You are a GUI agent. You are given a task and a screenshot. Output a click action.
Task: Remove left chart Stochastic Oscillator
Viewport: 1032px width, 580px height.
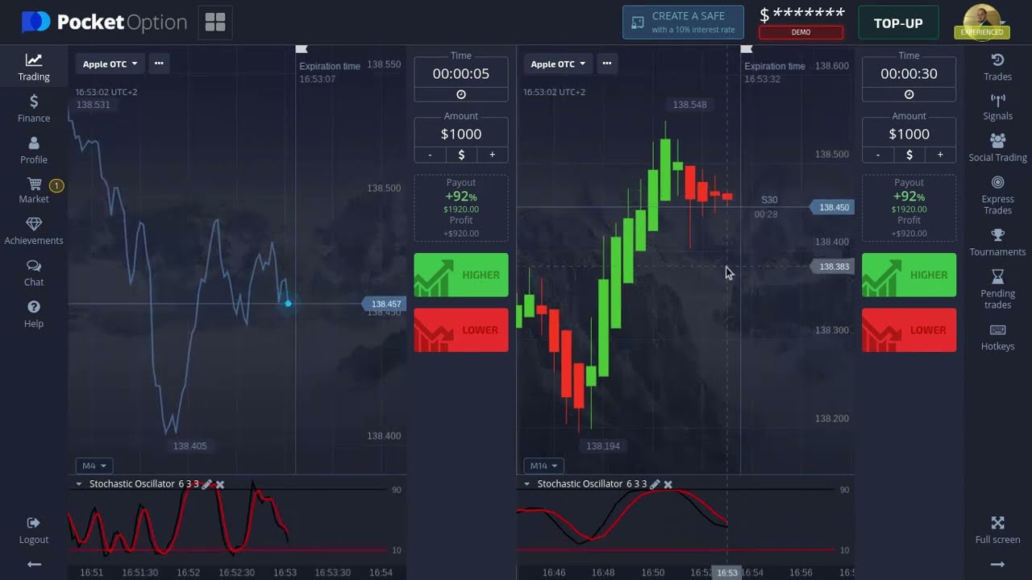[x=220, y=484]
